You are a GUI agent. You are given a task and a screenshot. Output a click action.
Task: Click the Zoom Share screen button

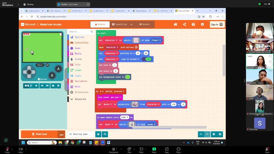click(154, 150)
